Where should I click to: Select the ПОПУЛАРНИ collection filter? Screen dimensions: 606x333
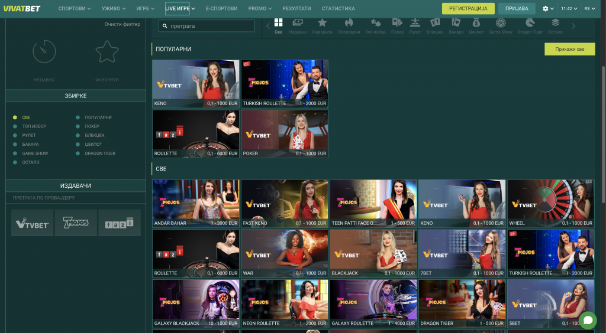tap(94, 117)
